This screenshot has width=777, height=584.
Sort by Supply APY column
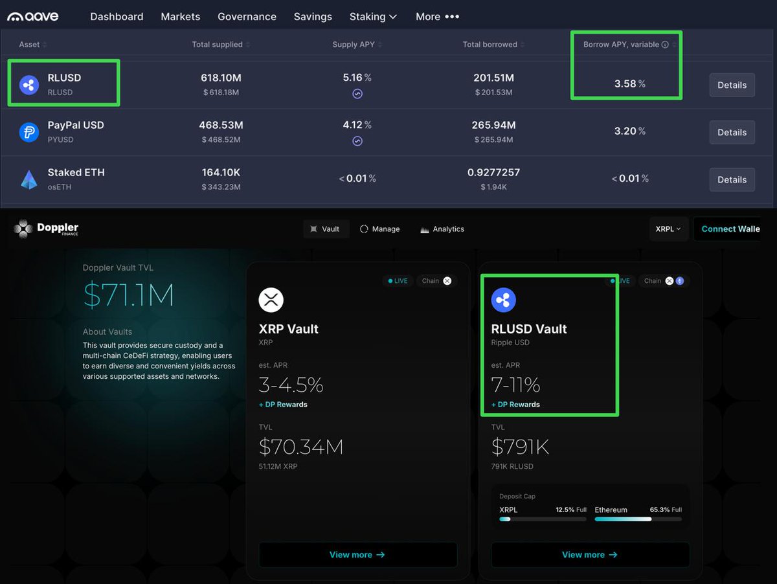[x=357, y=45]
